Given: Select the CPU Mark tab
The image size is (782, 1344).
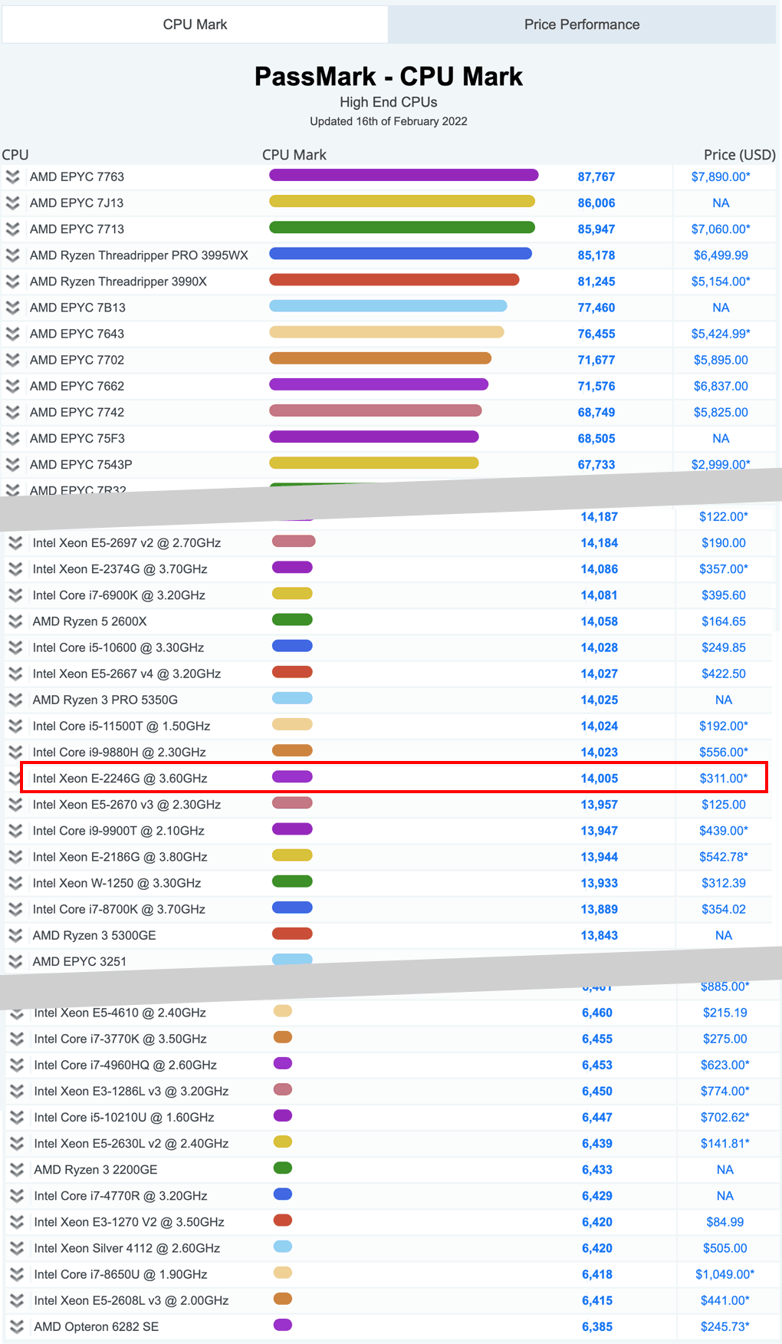Looking at the screenshot, I should pos(195,25).
